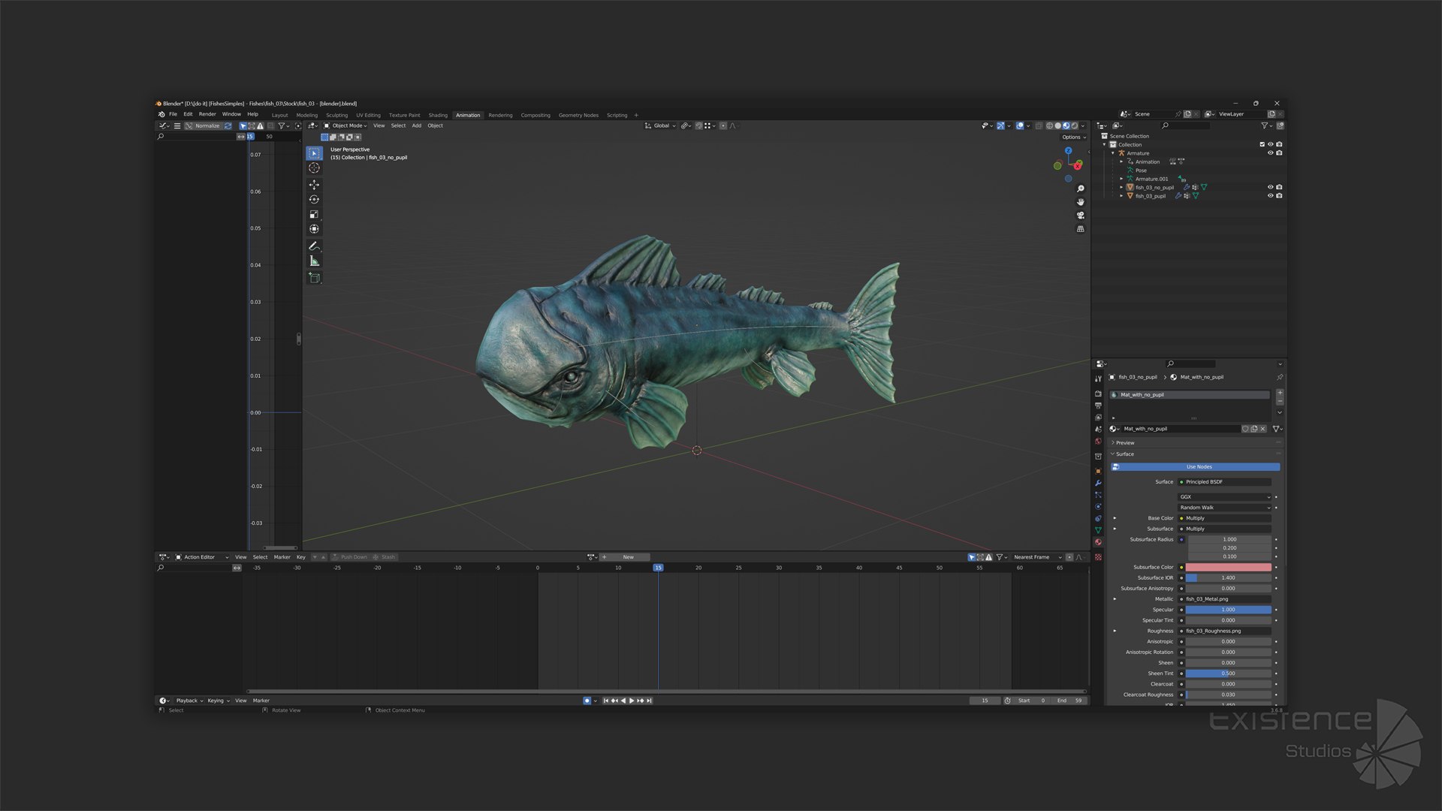The image size is (1442, 811).
Task: Select the Rotate tool
Action: (x=314, y=200)
